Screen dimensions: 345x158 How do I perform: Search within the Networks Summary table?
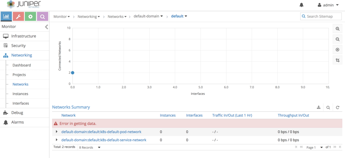click(328, 108)
